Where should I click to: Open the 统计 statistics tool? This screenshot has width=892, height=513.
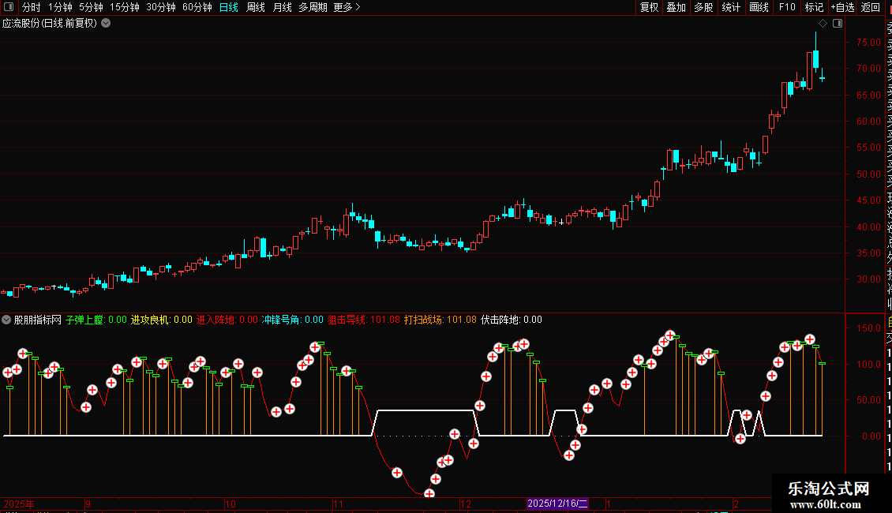coord(731,7)
